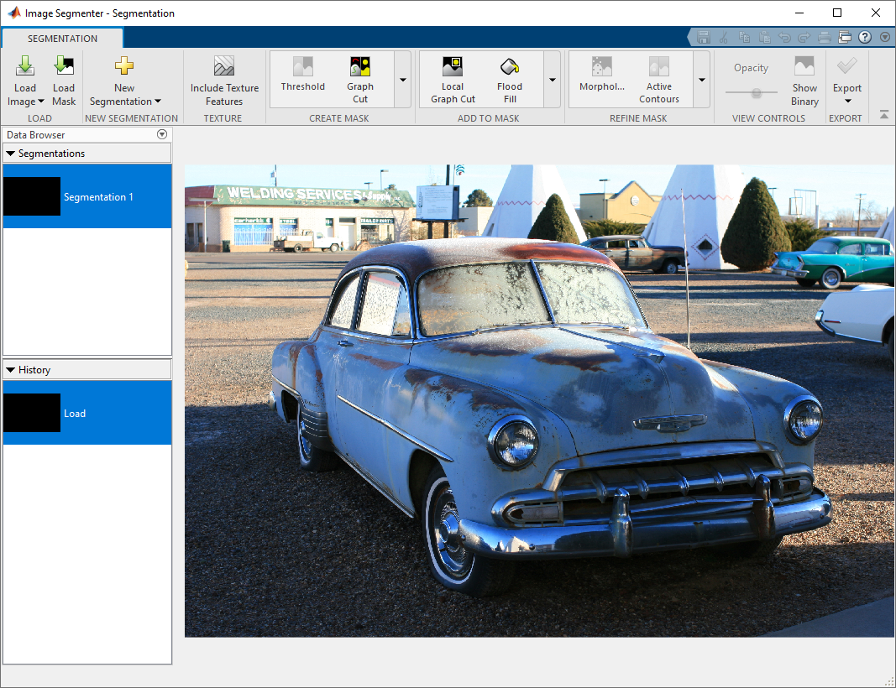This screenshot has width=896, height=688.
Task: Select the Local Graph Cut tool
Action: pos(453,80)
